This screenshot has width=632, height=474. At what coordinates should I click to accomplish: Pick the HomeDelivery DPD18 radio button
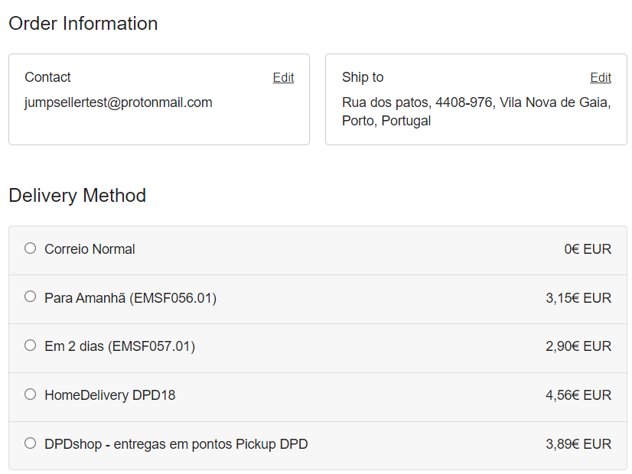[x=30, y=394]
